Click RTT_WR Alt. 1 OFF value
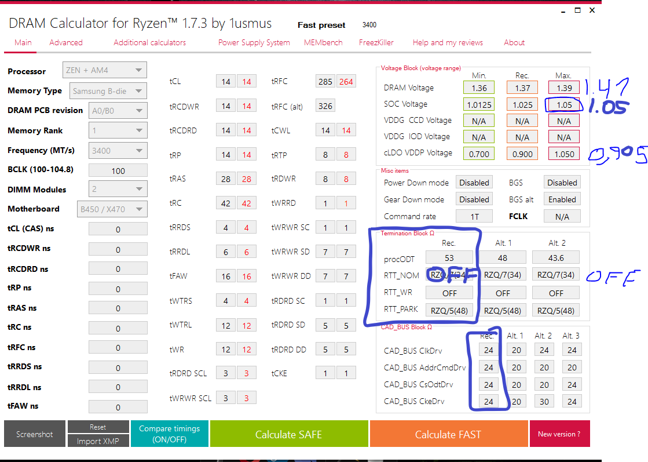Screen dimensions: 648x462 503,293
